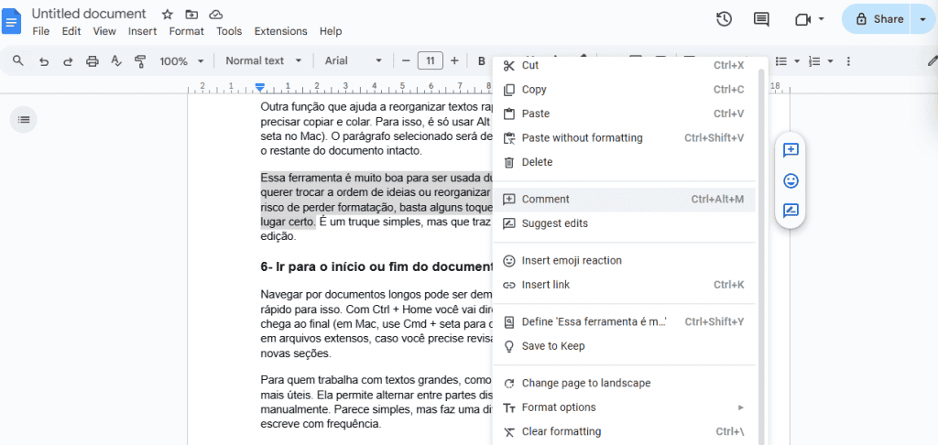Image resolution: width=938 pixels, height=445 pixels.
Task: Open the Extensions menu
Action: [280, 31]
